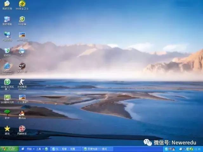Open the My Documents (我的文档) desktop icon
The width and height of the screenshot is (203, 152).
tap(7, 5)
